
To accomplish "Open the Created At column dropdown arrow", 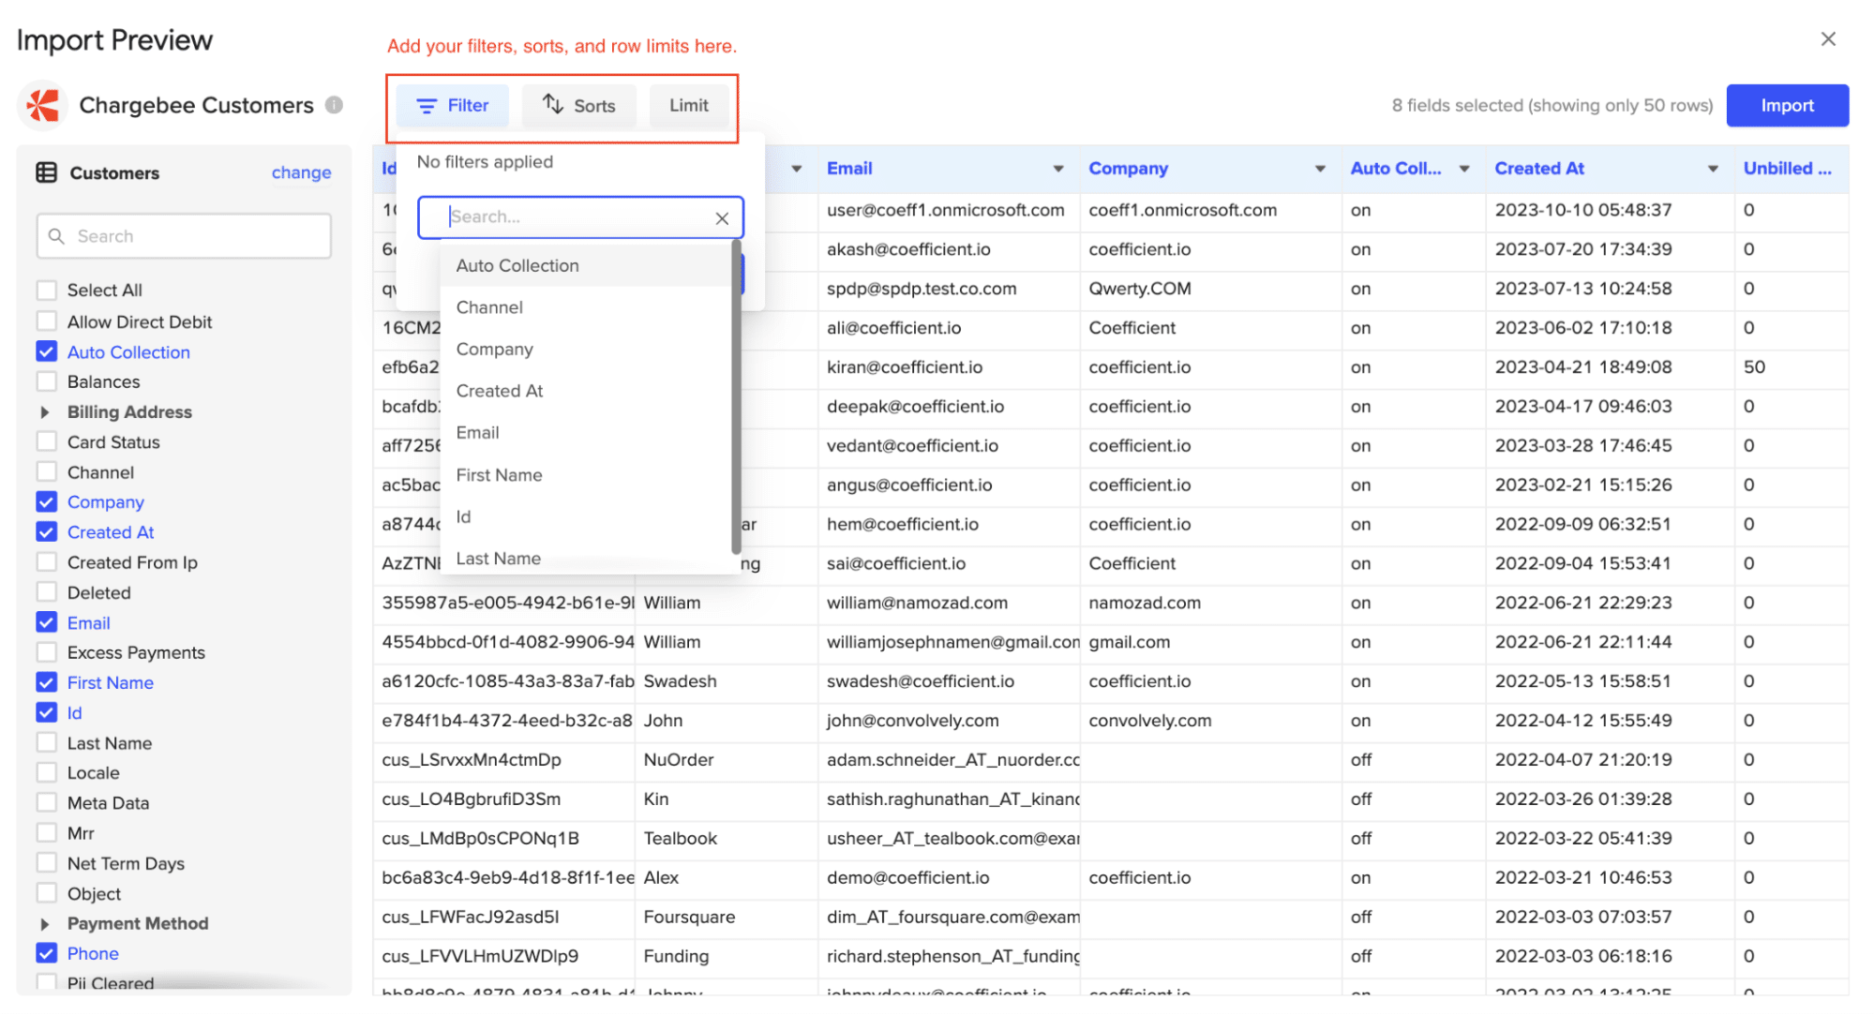I will [x=1713, y=169].
